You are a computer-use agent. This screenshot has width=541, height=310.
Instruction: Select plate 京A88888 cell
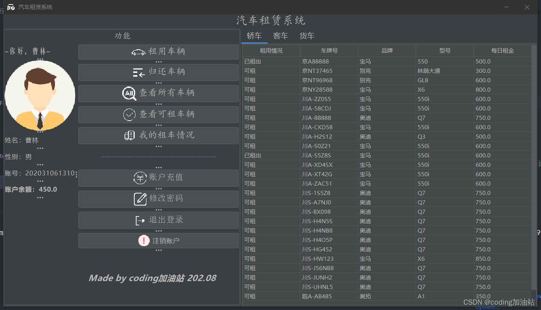click(x=329, y=61)
